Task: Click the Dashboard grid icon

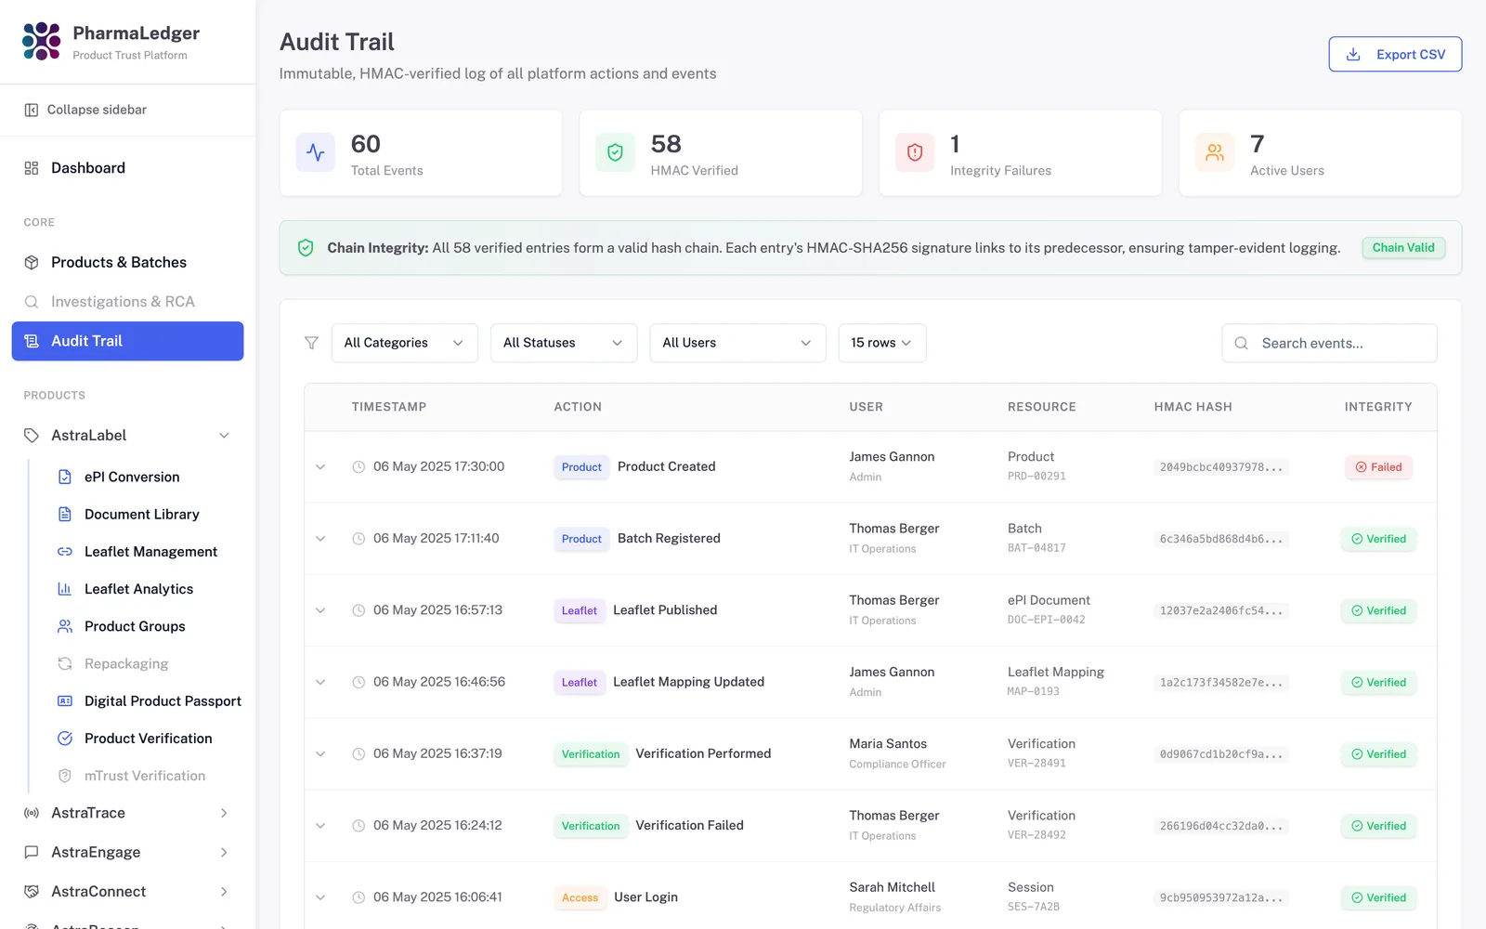Action: [32, 168]
